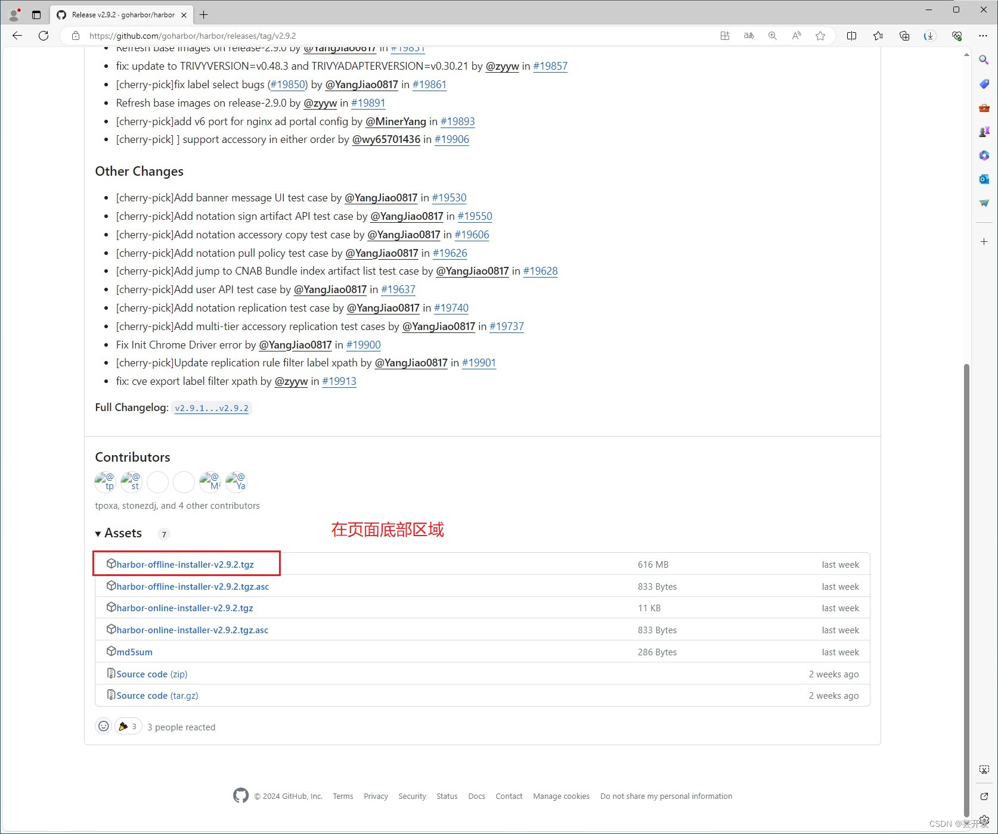Add a smiley reaction to release
Viewport: 998px width, 834px height.
(104, 726)
